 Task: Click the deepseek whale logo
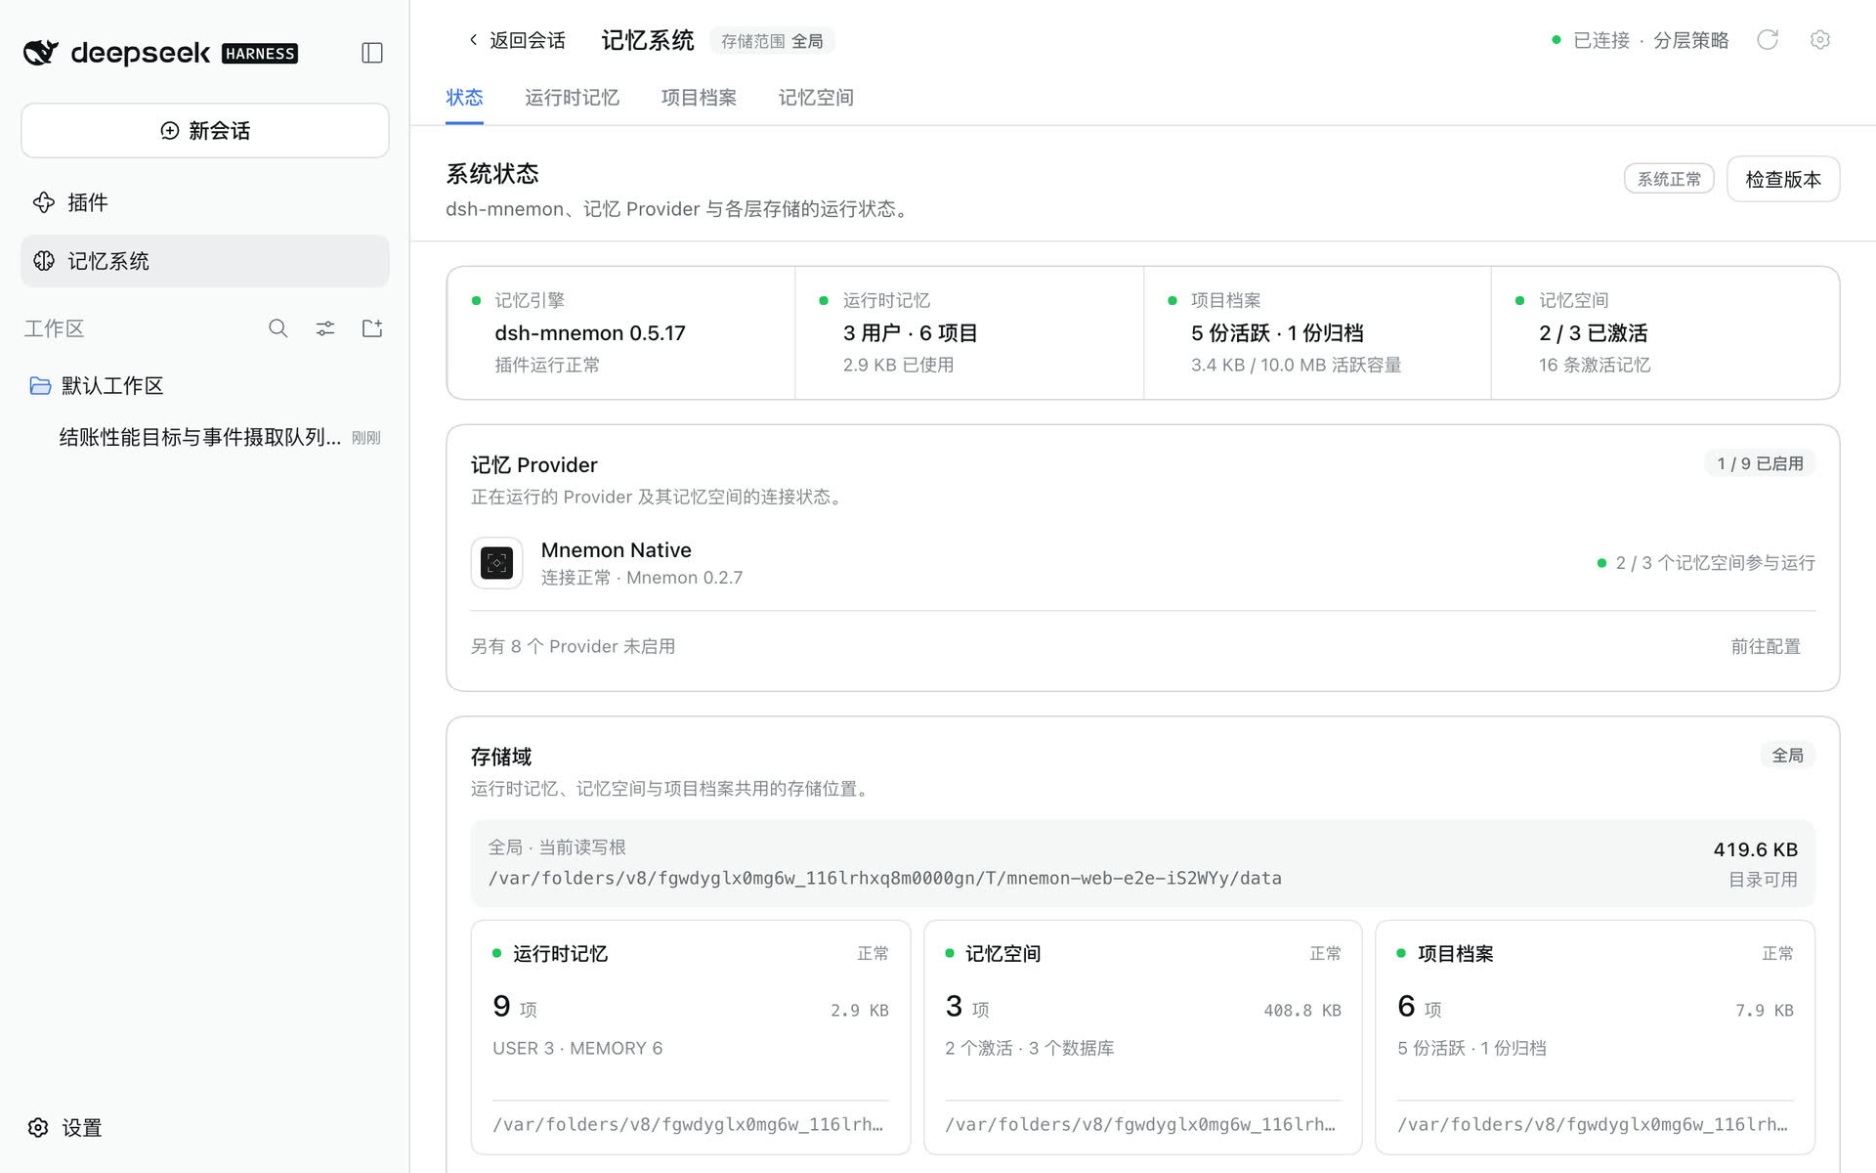[41, 53]
